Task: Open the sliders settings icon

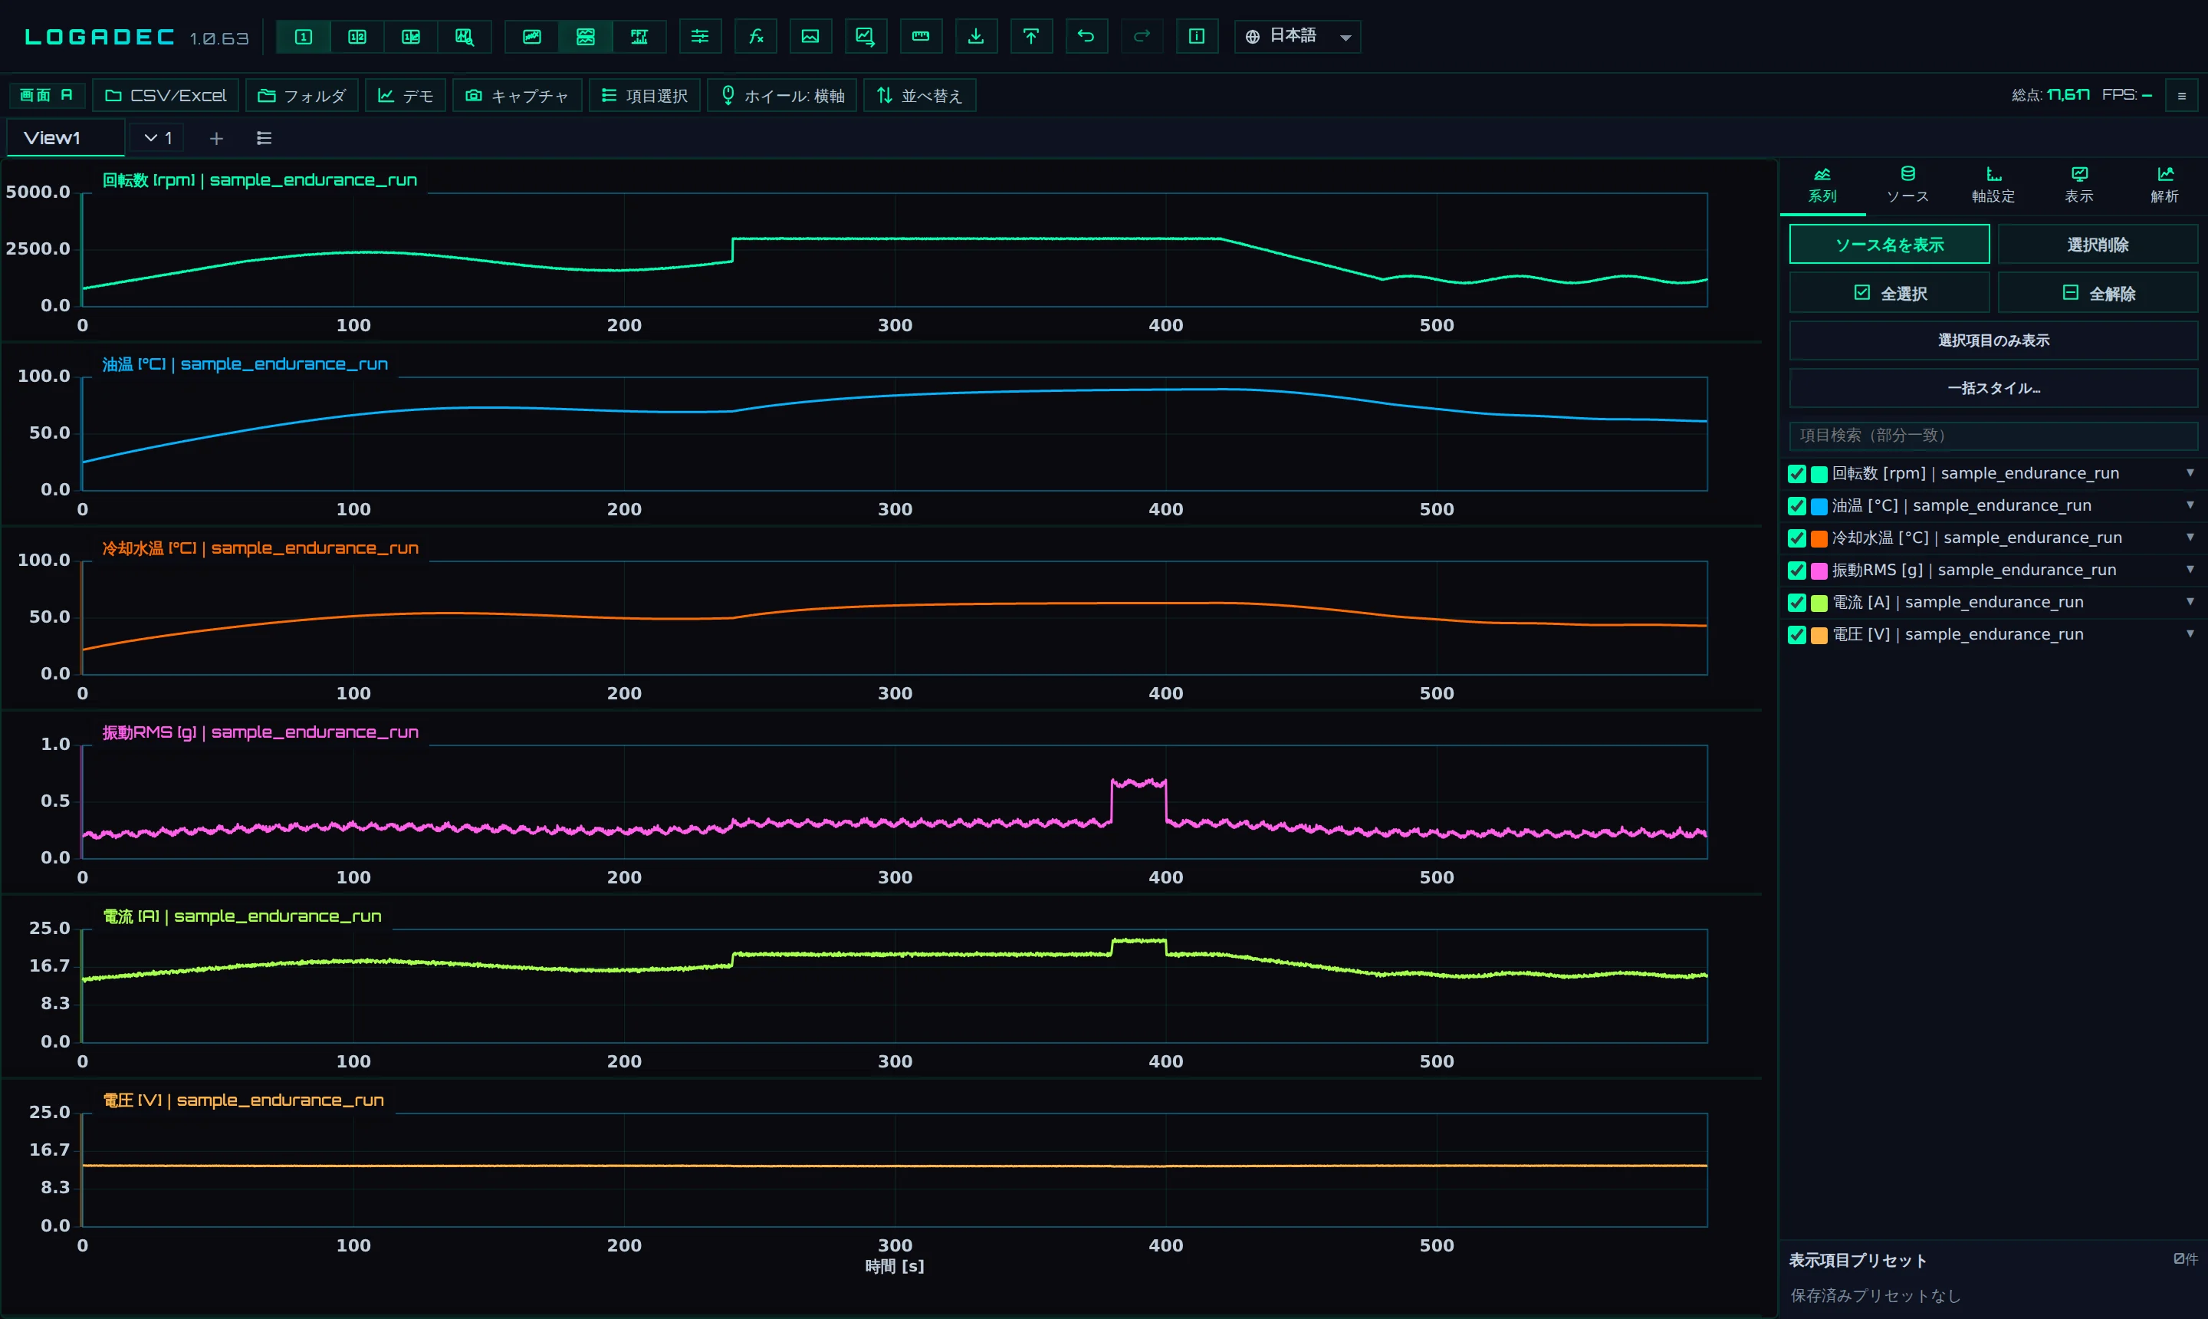Action: tap(700, 37)
